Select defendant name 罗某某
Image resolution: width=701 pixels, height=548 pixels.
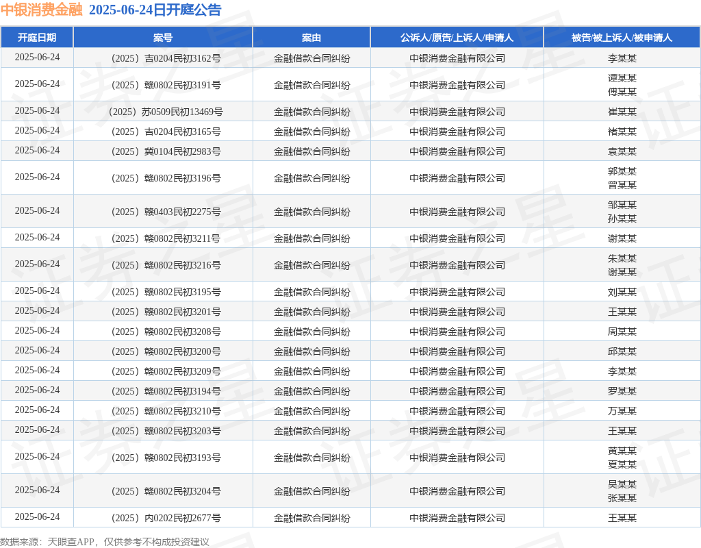pos(622,391)
